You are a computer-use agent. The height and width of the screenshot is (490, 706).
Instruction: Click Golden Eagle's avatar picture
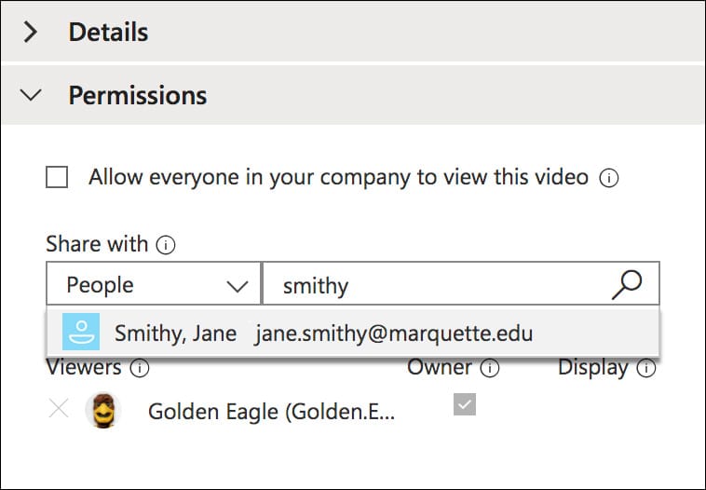pyautogui.click(x=102, y=410)
